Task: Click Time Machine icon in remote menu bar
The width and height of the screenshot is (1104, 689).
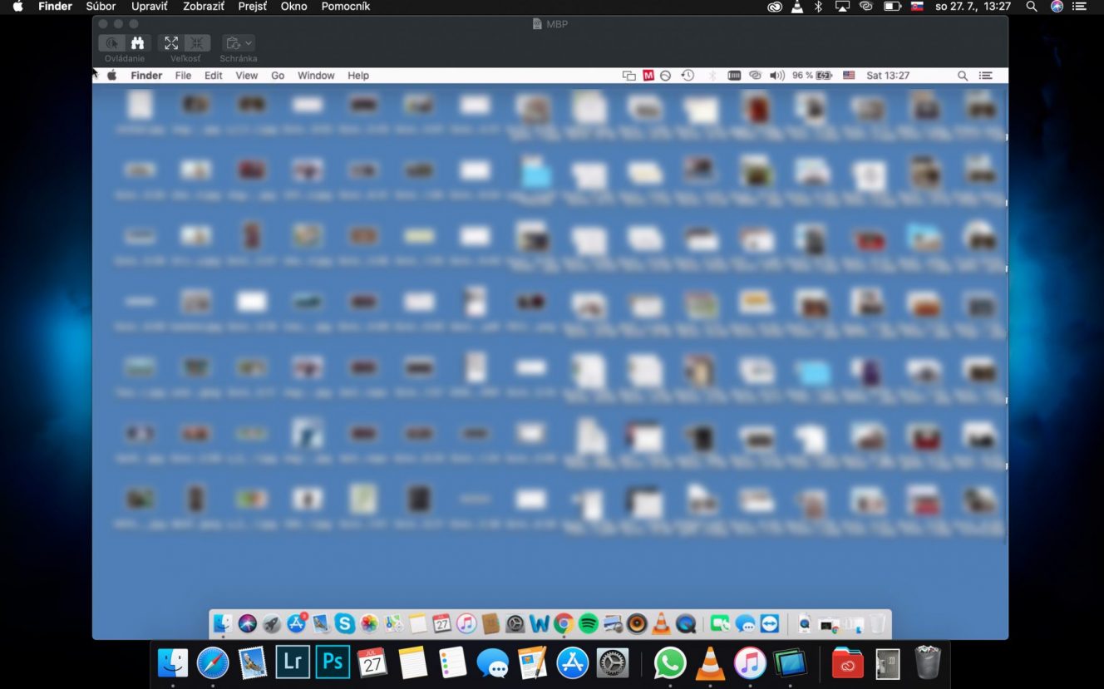Action: point(688,76)
